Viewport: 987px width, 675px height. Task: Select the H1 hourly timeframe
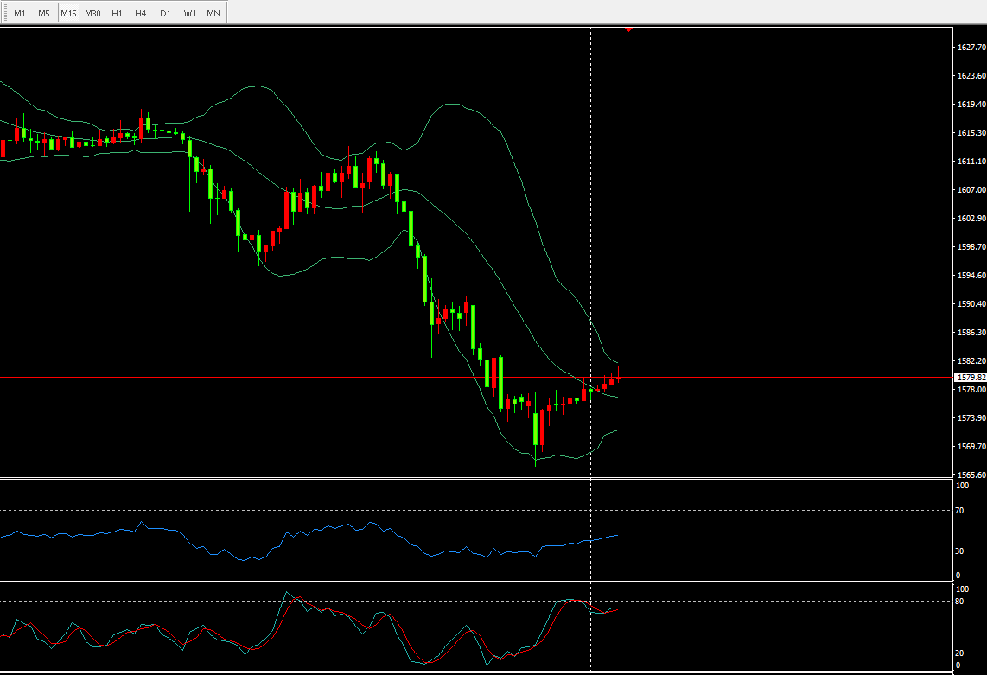[x=117, y=13]
